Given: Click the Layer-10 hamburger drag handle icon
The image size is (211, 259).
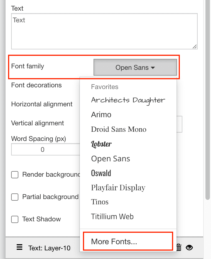Looking at the screenshot, I should (19, 247).
